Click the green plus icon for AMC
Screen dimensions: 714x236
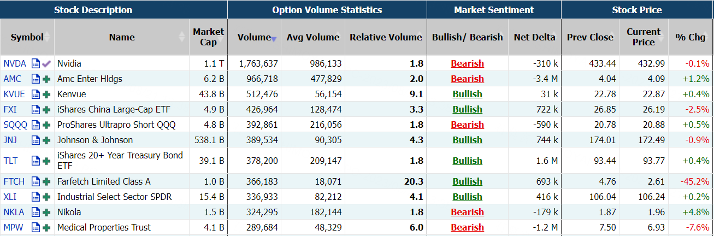[46, 79]
